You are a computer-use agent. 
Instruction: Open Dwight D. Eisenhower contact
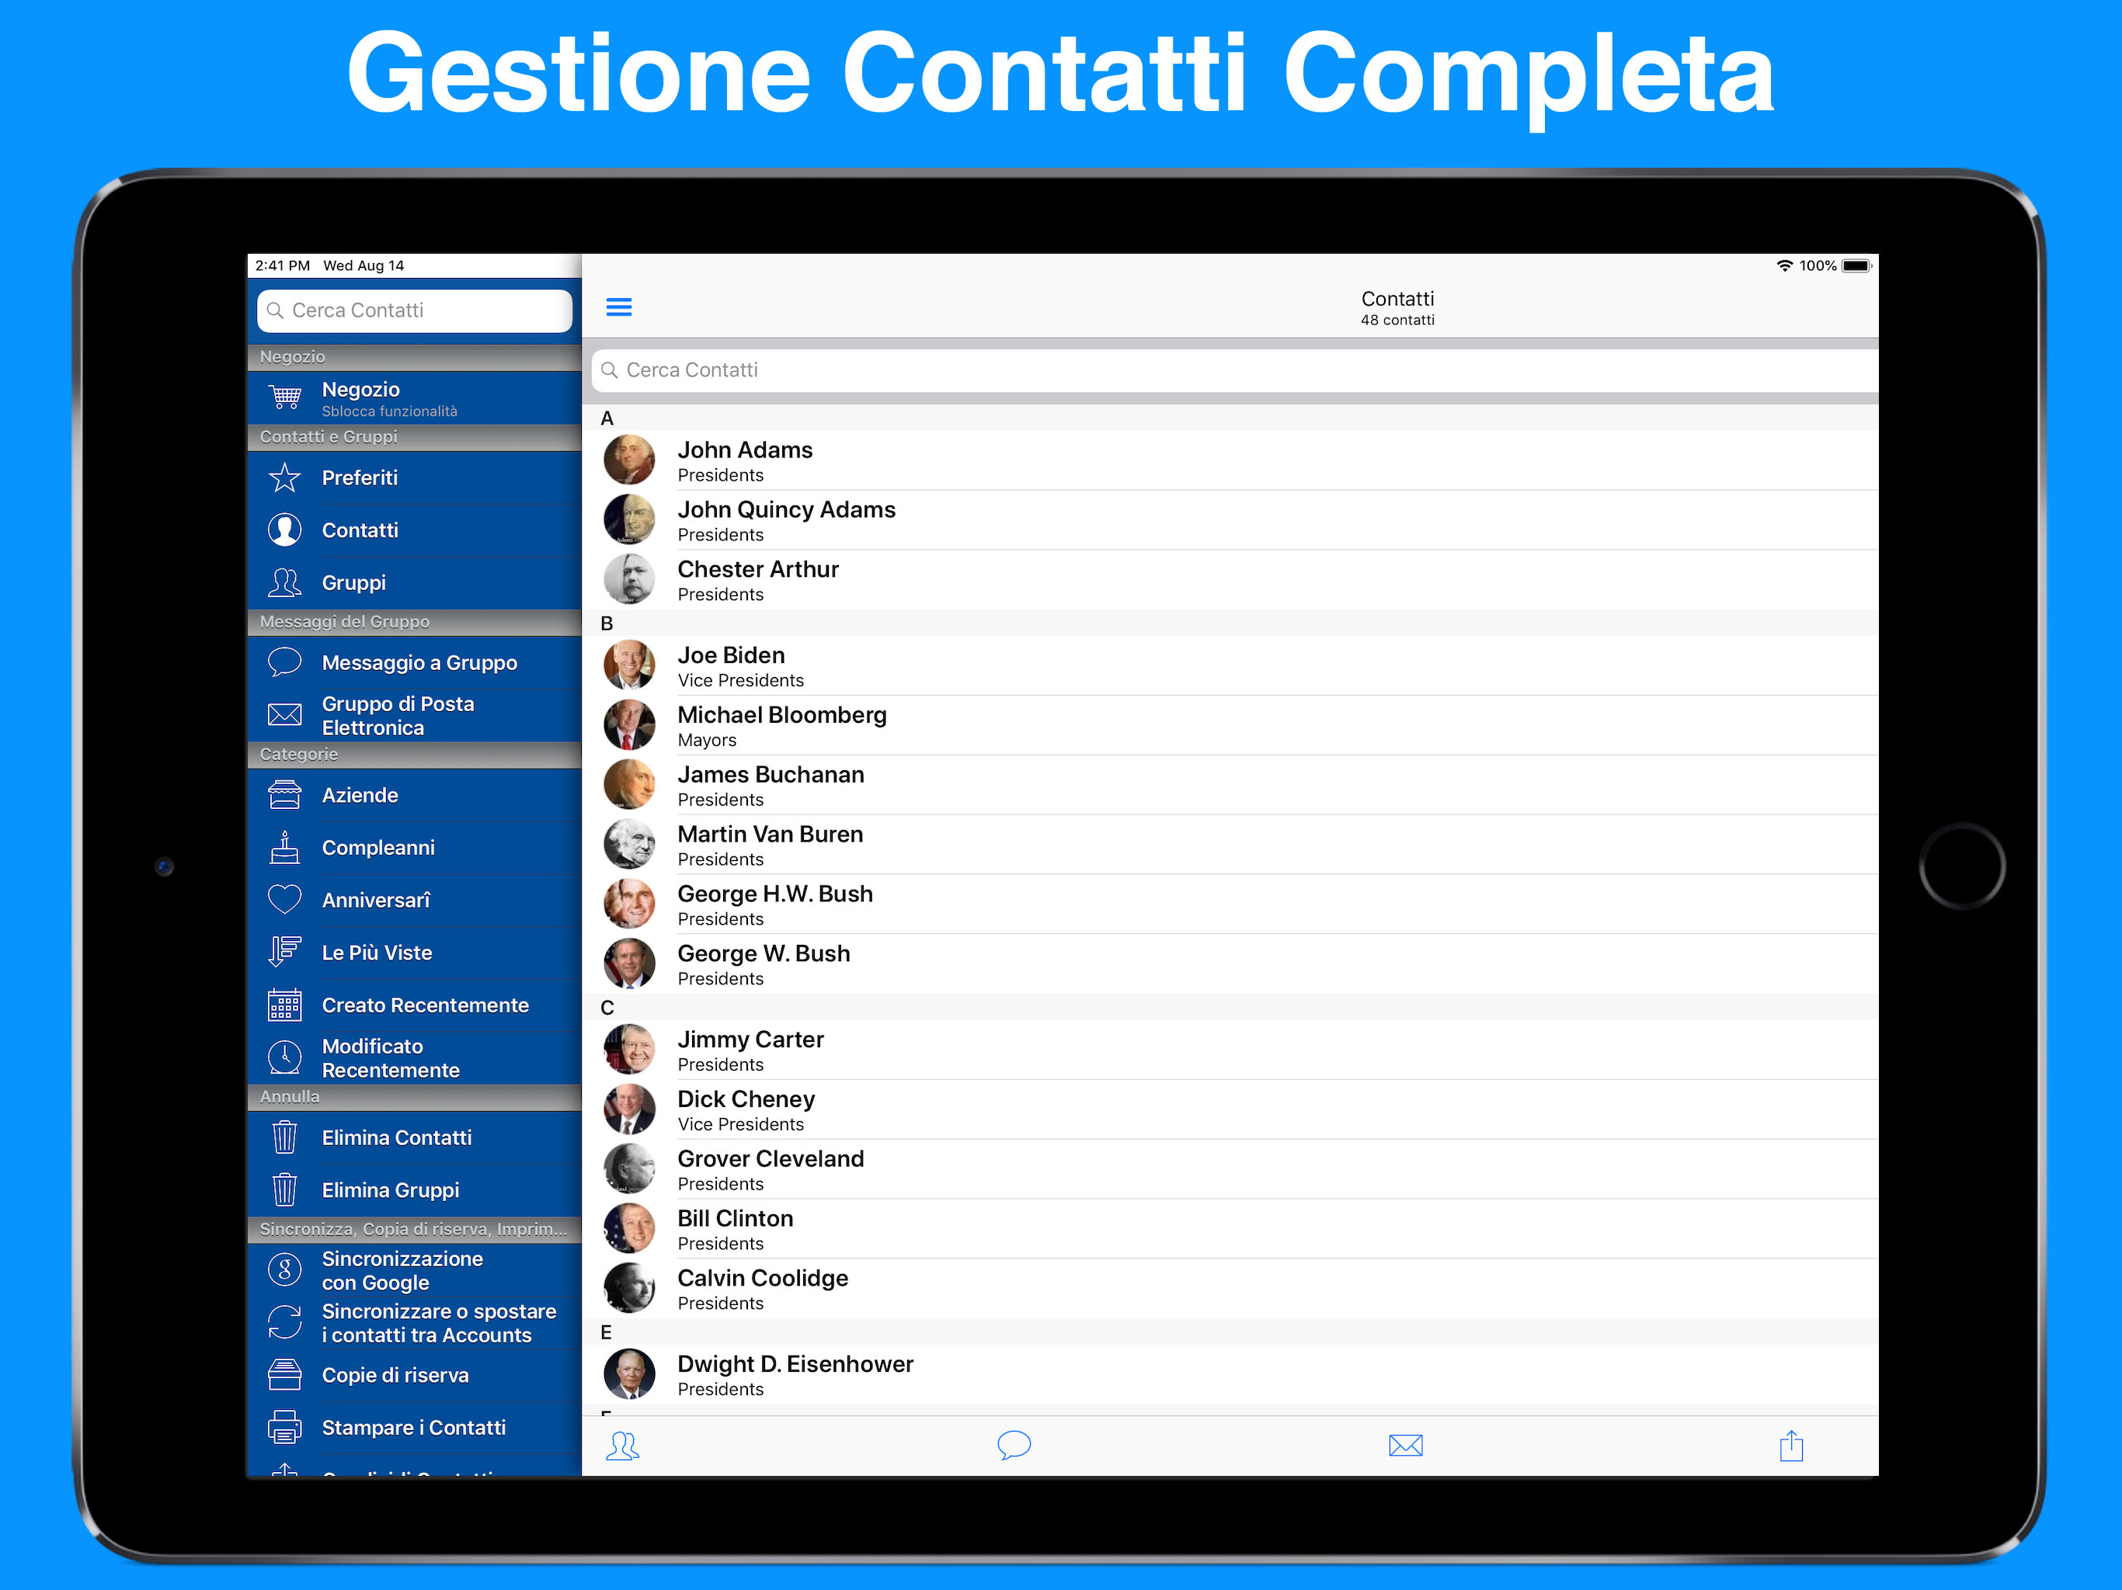coord(1230,1374)
